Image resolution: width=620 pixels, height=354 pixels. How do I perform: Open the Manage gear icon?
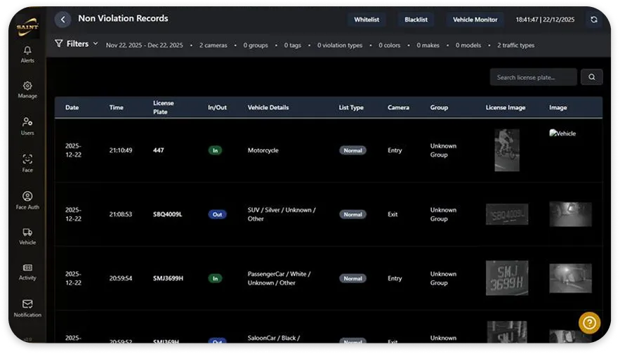coord(27,86)
